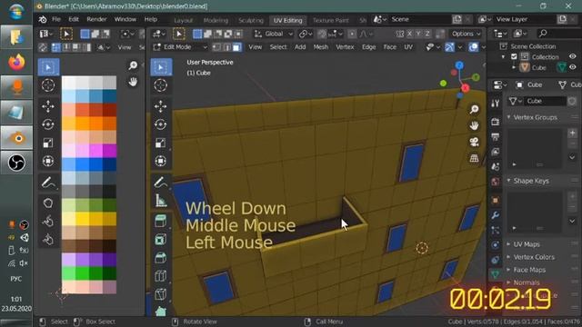Open the UV editor View menu
The width and height of the screenshot is (582, 327).
[x=125, y=47]
